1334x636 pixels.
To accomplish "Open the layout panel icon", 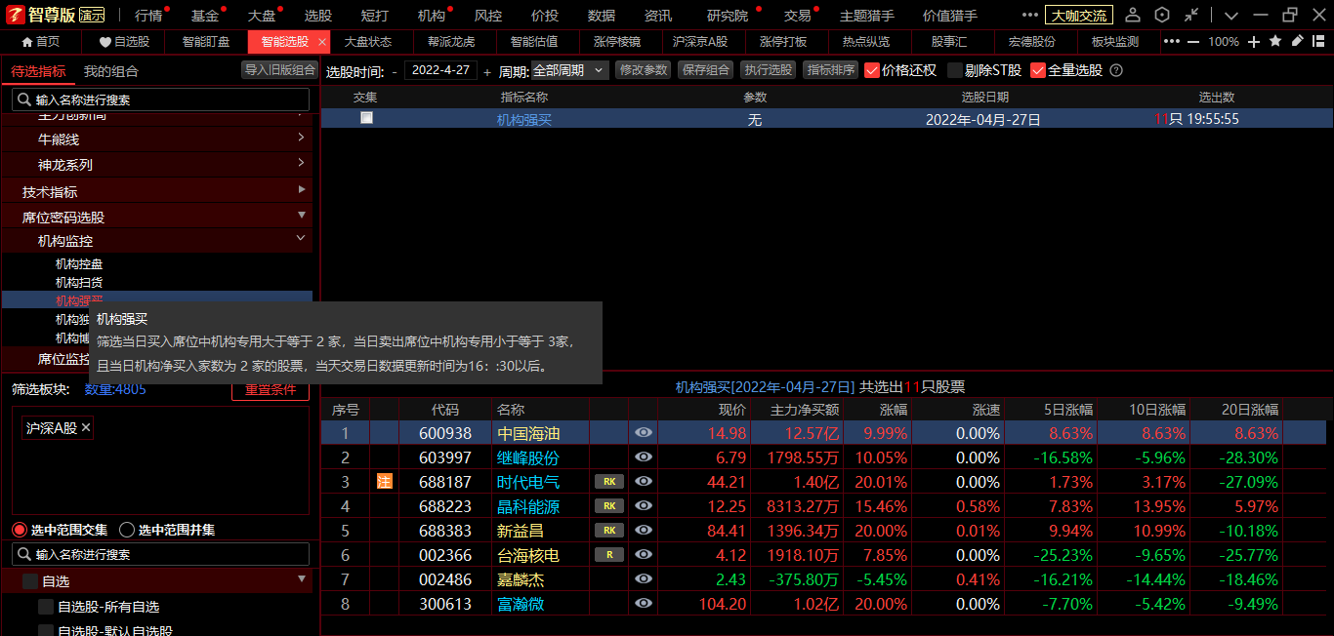I will [1318, 41].
